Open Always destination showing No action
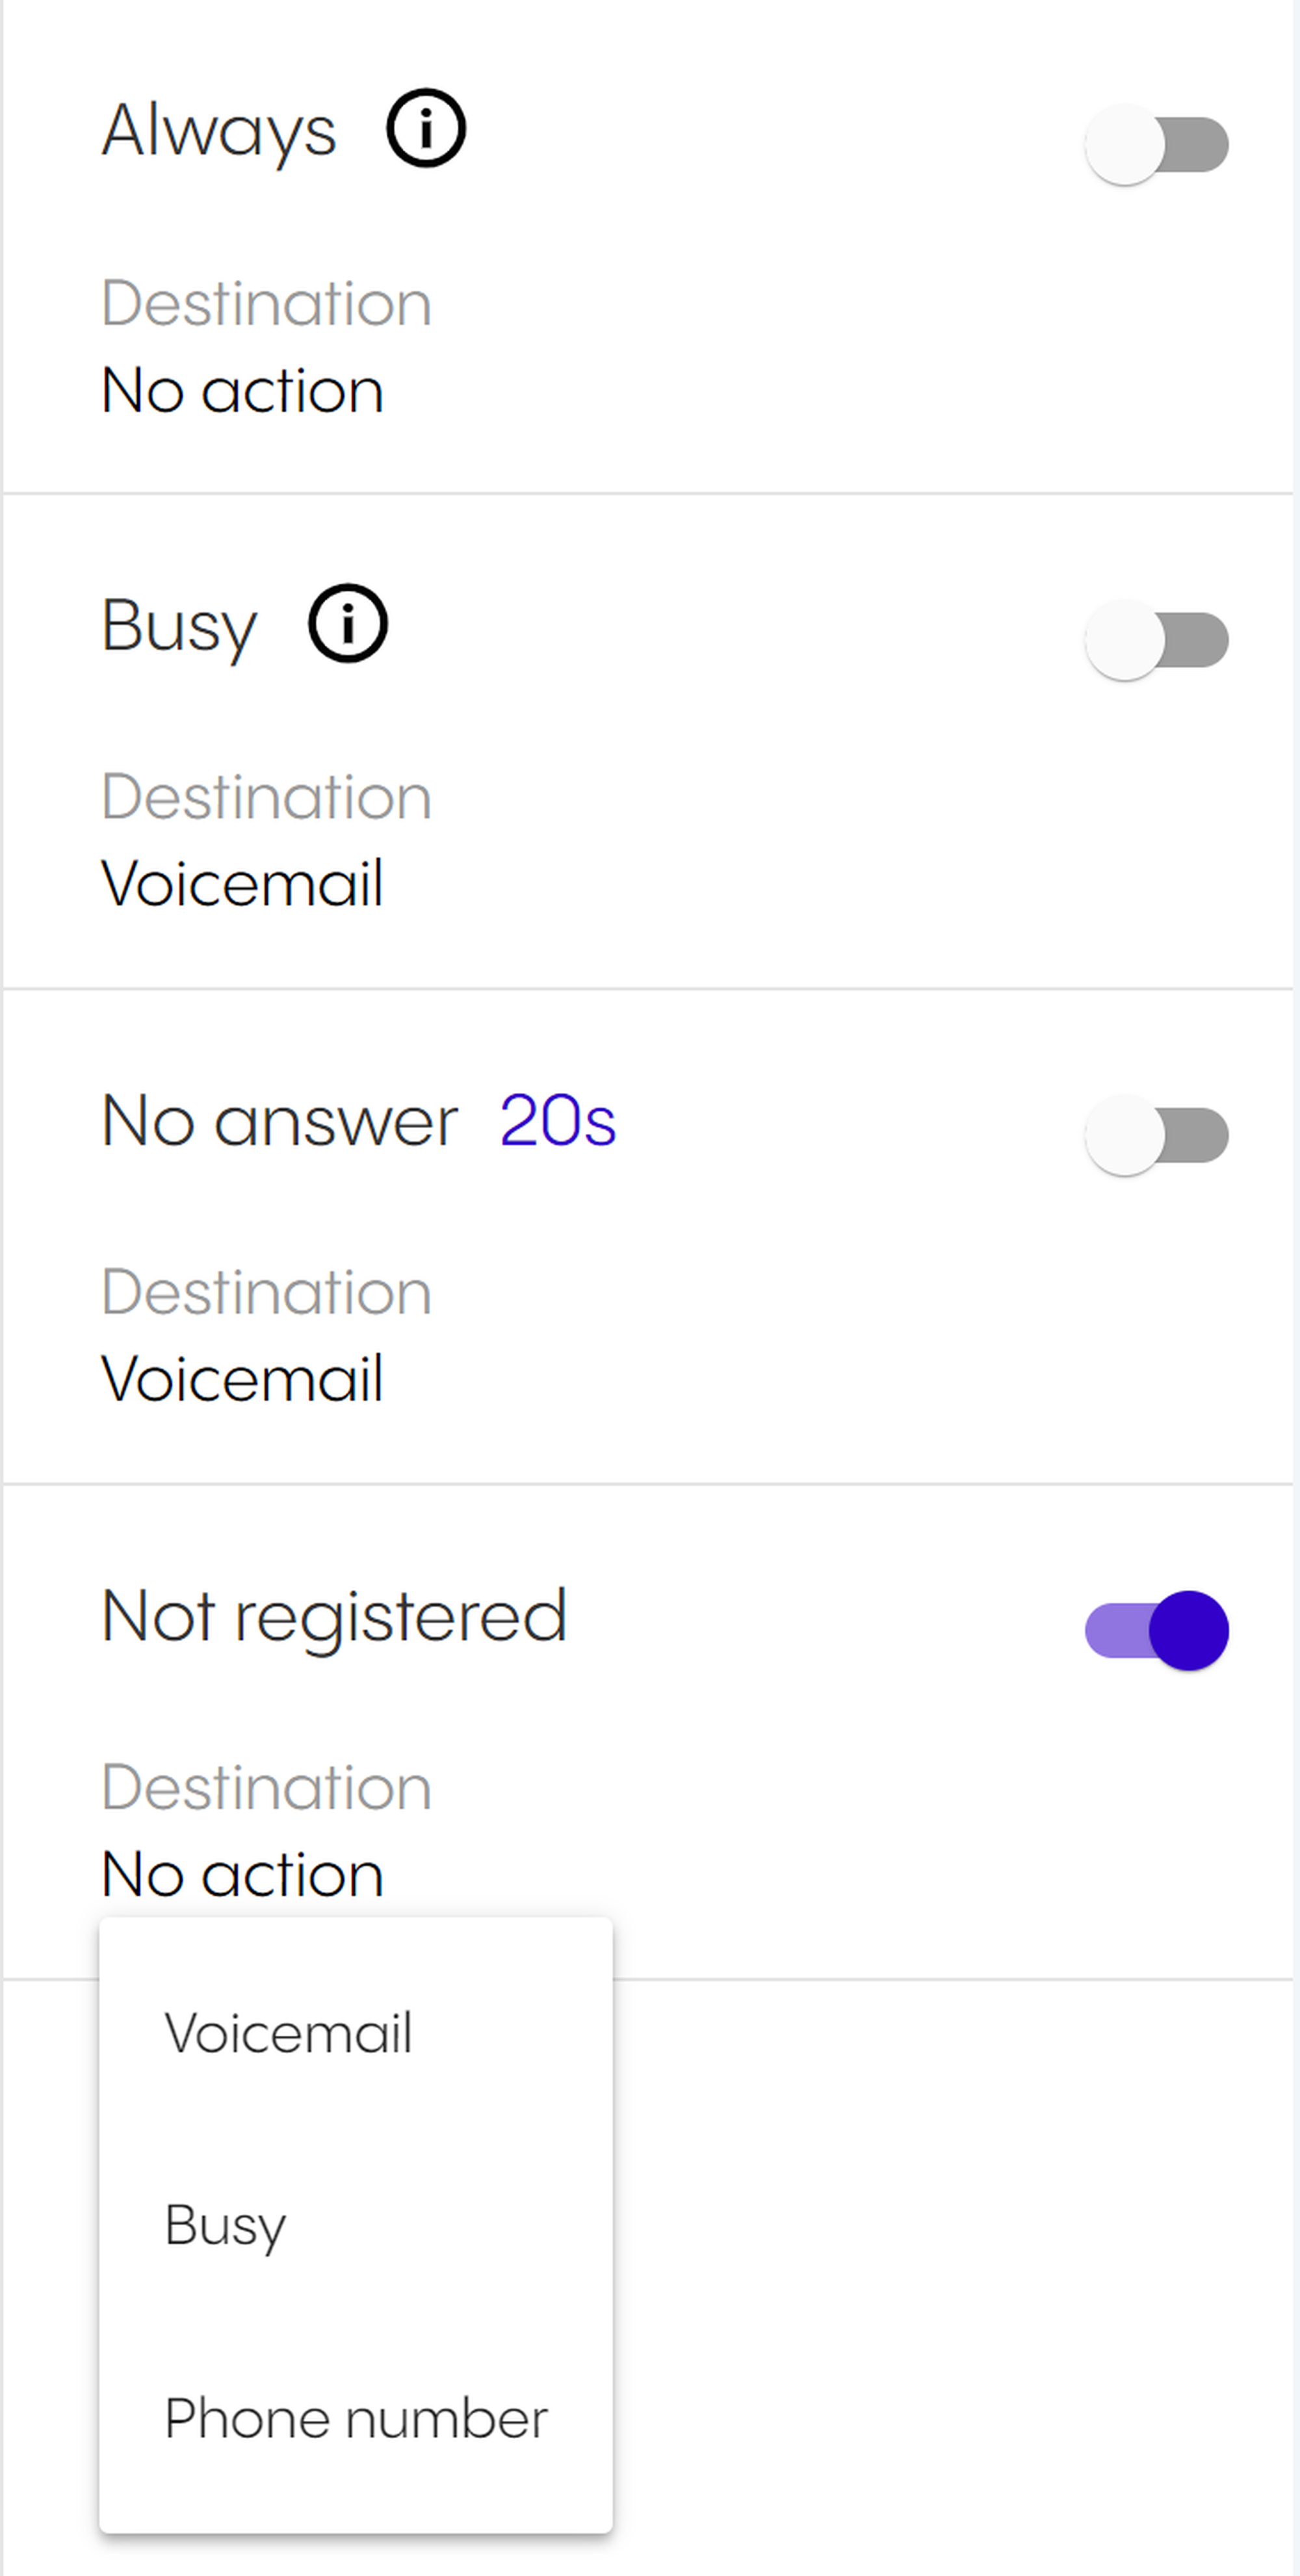 [243, 390]
